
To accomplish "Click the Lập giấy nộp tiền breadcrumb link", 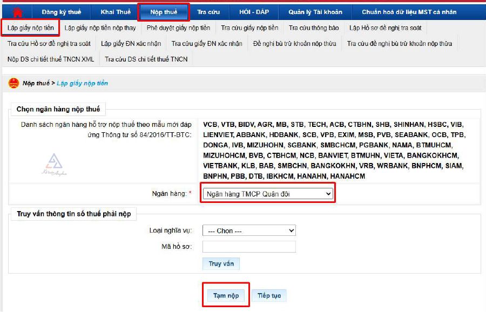I will 83,83.
